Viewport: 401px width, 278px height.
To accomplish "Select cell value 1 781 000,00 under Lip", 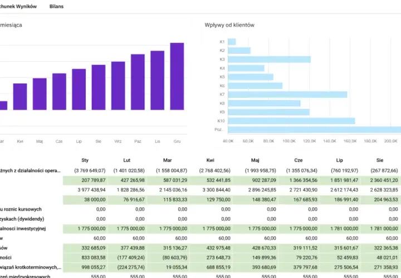I will point(344,229).
